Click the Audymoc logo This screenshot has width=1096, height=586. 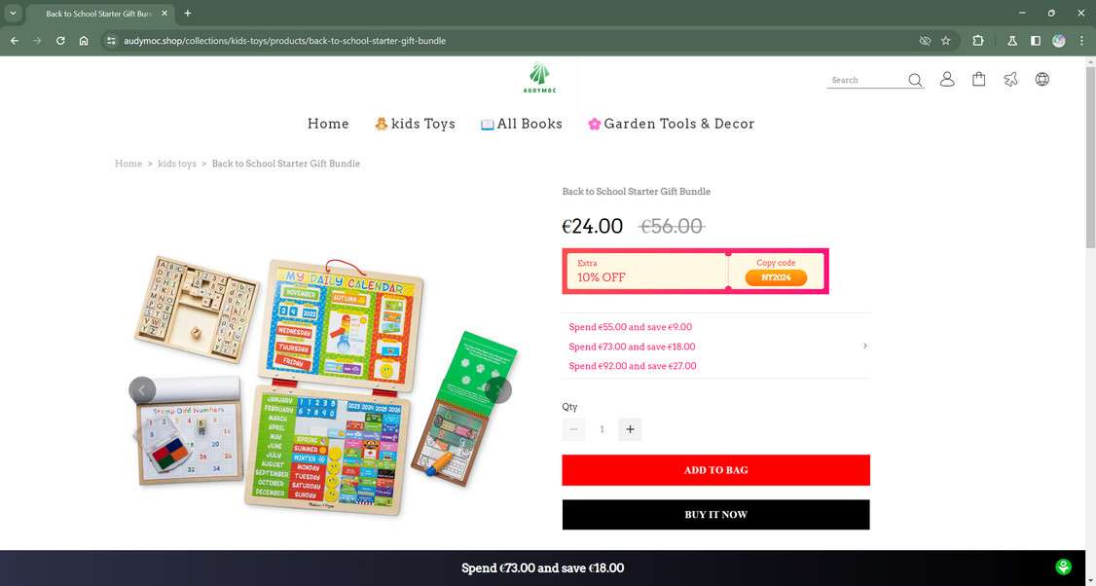click(x=538, y=77)
